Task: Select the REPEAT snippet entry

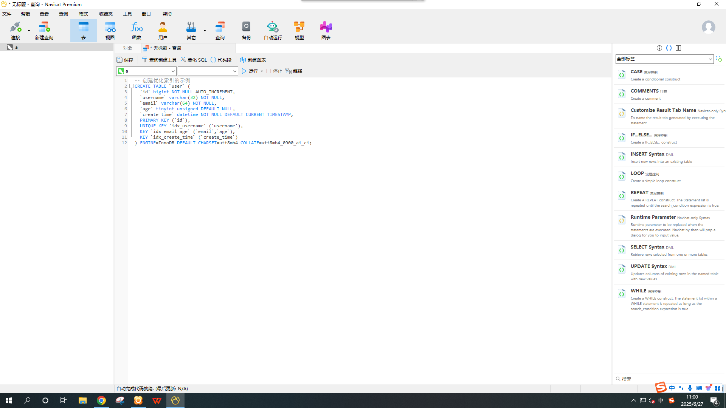Action: point(669,198)
